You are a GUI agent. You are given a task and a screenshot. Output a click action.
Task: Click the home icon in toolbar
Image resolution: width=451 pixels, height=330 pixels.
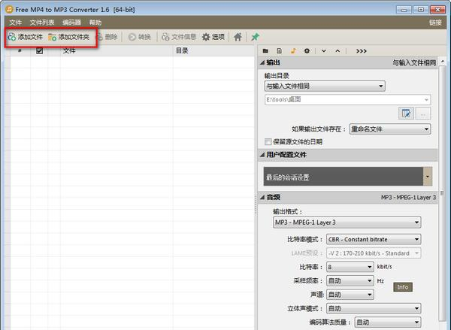click(x=238, y=37)
